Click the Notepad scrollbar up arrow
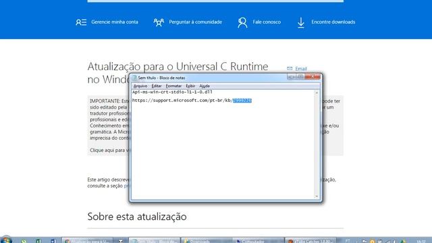 coord(317,93)
